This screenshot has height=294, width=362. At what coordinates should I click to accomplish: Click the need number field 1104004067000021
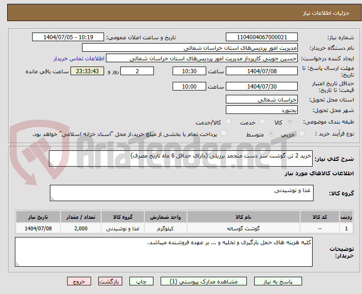pos(262,37)
